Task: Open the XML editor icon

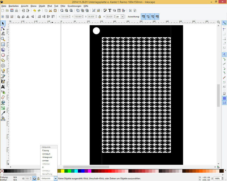Action: [x=119, y=11]
